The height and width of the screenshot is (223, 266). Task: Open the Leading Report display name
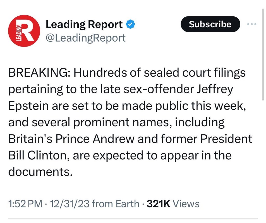coord(84,24)
